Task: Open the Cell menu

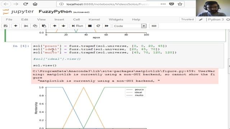Action: point(76,19)
